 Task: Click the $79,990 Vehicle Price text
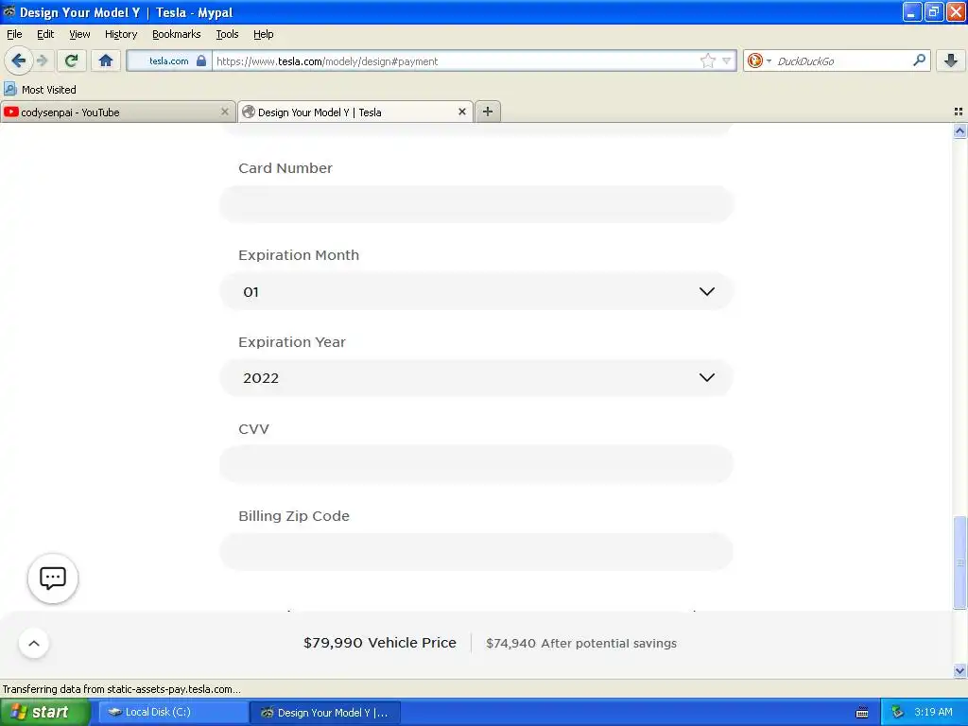(x=380, y=643)
